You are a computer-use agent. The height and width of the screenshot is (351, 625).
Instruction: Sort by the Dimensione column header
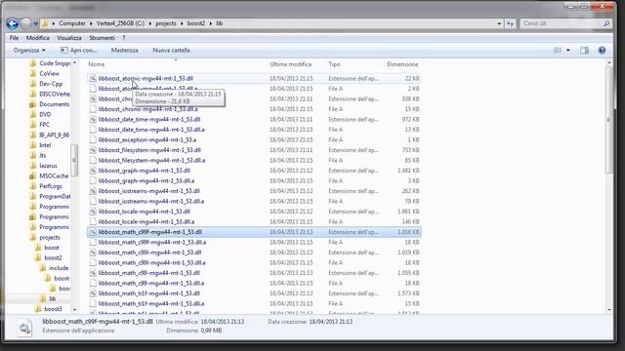pos(402,64)
